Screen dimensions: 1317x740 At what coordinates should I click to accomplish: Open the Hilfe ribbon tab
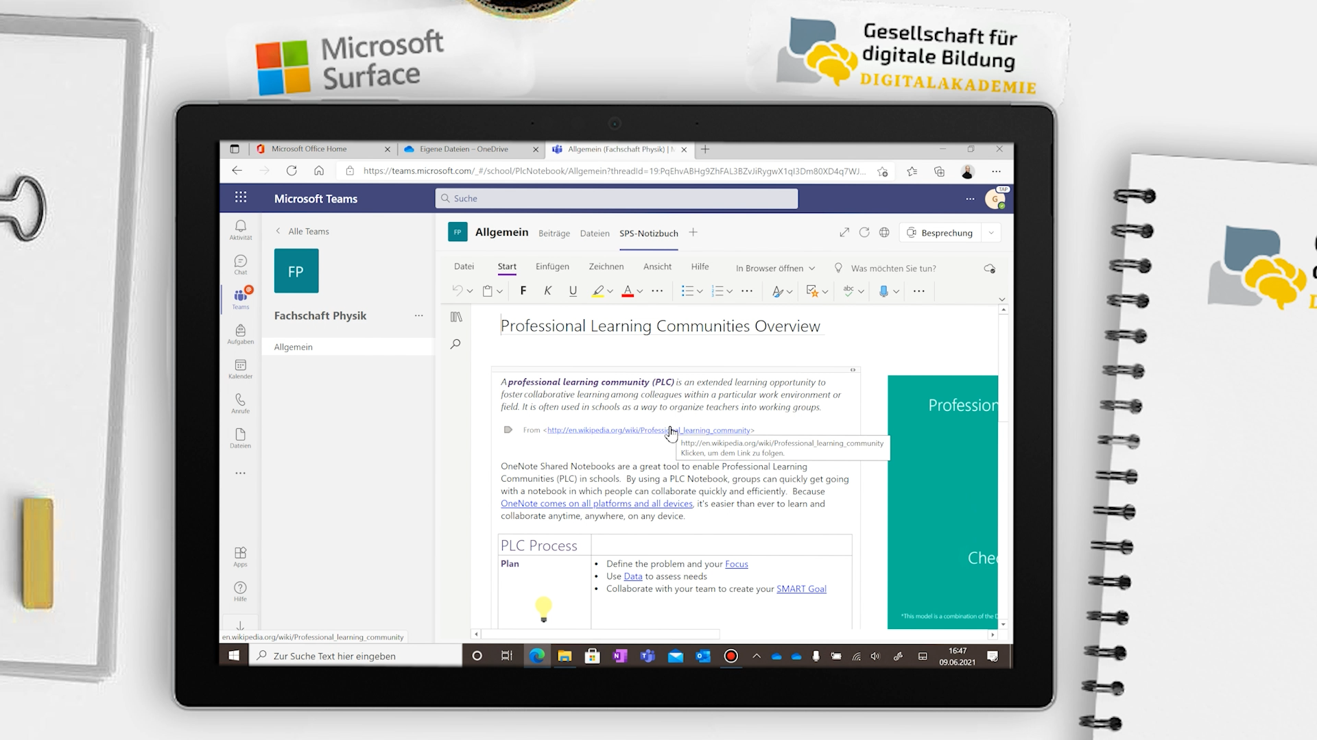(700, 267)
